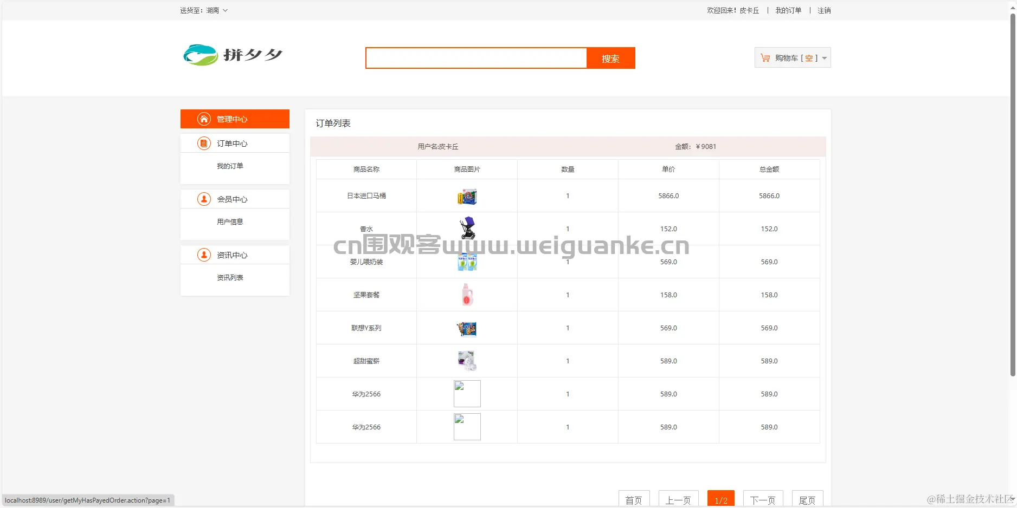Click the 订单中心 document icon
The height and width of the screenshot is (508, 1017).
pyautogui.click(x=204, y=144)
